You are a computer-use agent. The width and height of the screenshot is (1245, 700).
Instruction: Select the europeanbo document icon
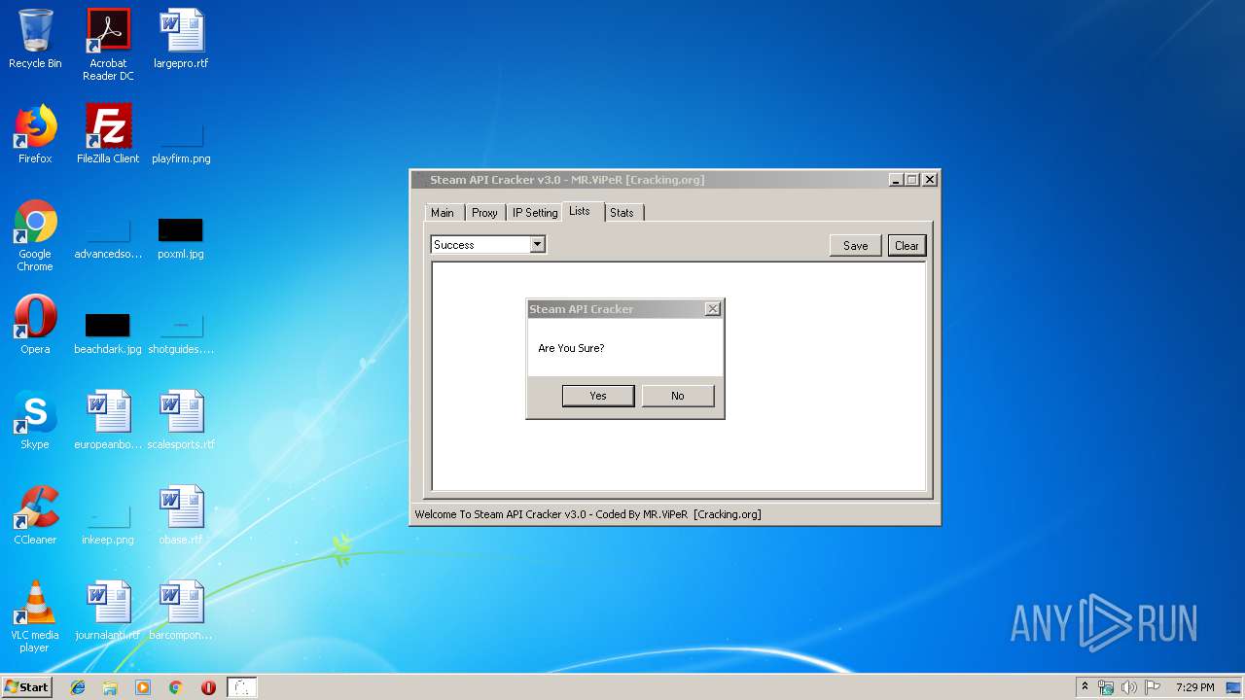[x=108, y=421]
